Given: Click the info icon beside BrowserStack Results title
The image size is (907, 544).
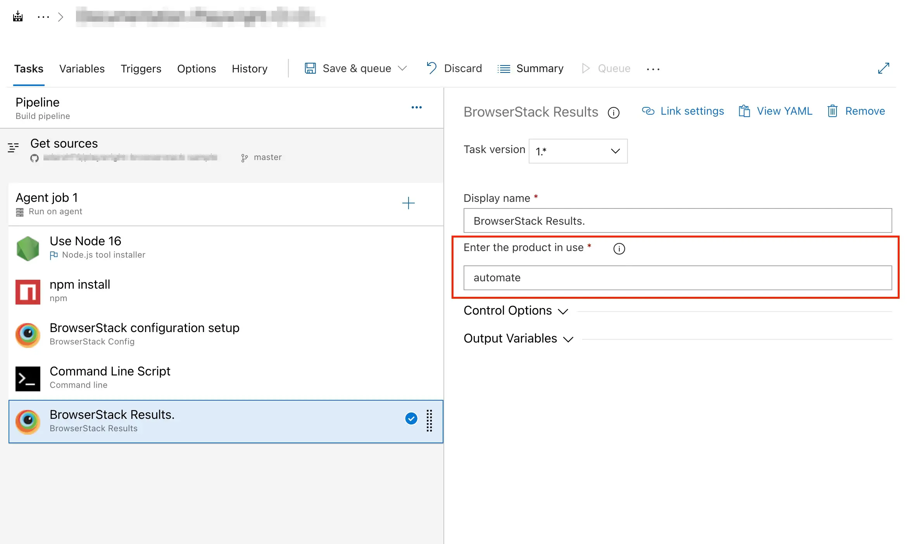Looking at the screenshot, I should 613,112.
